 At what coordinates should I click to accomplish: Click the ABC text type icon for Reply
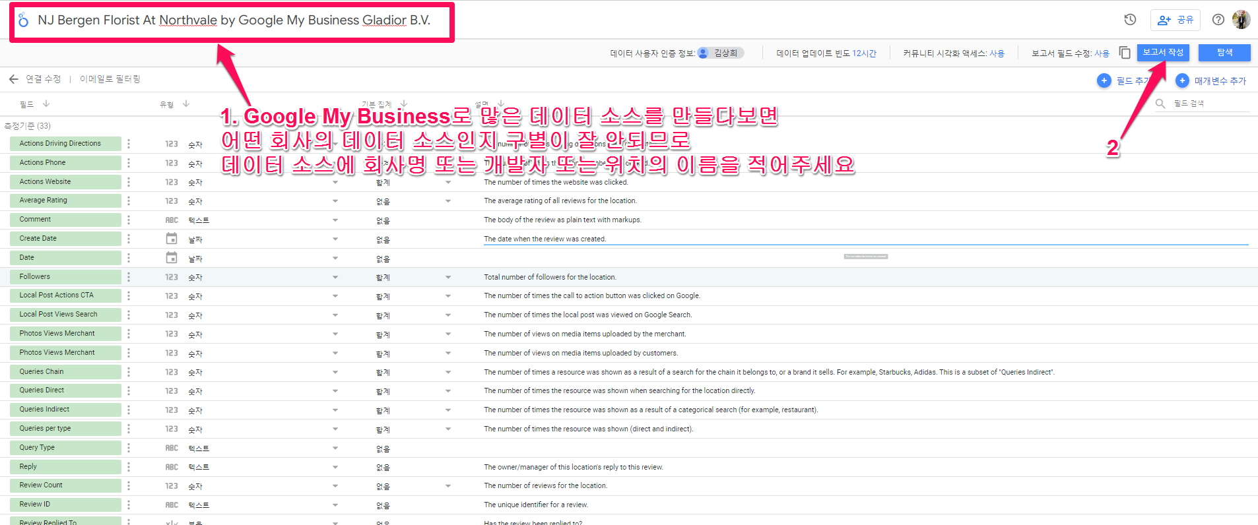point(172,467)
